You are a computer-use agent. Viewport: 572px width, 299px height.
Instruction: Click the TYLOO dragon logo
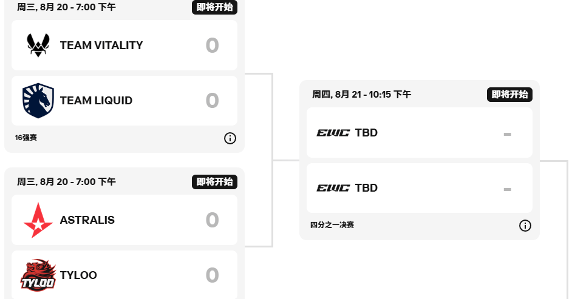[x=38, y=275]
